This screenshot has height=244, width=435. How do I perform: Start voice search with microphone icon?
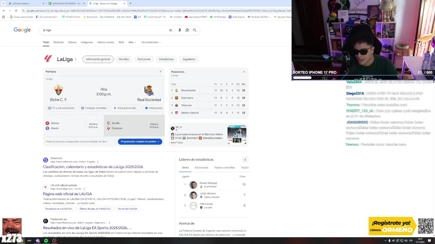(x=180, y=30)
